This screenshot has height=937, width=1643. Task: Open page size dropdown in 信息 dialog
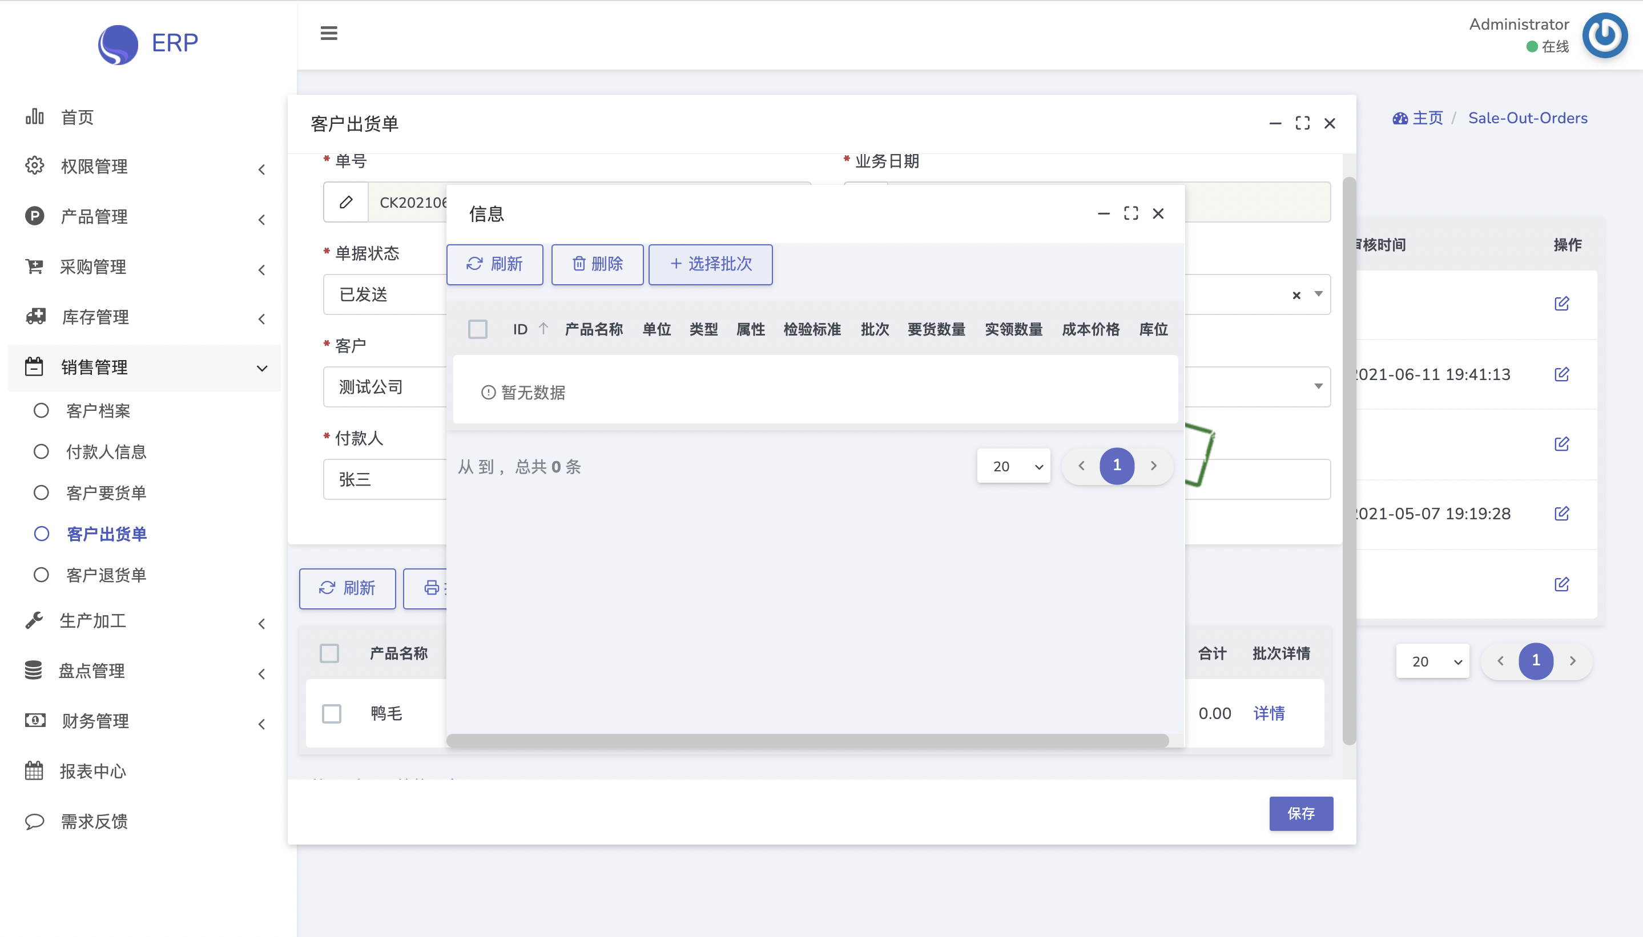pos(1013,466)
